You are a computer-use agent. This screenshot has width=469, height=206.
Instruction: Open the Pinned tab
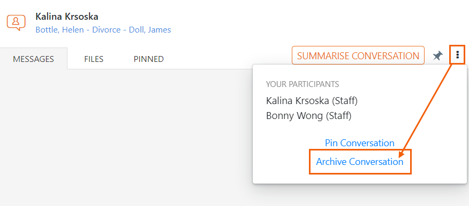click(x=149, y=59)
